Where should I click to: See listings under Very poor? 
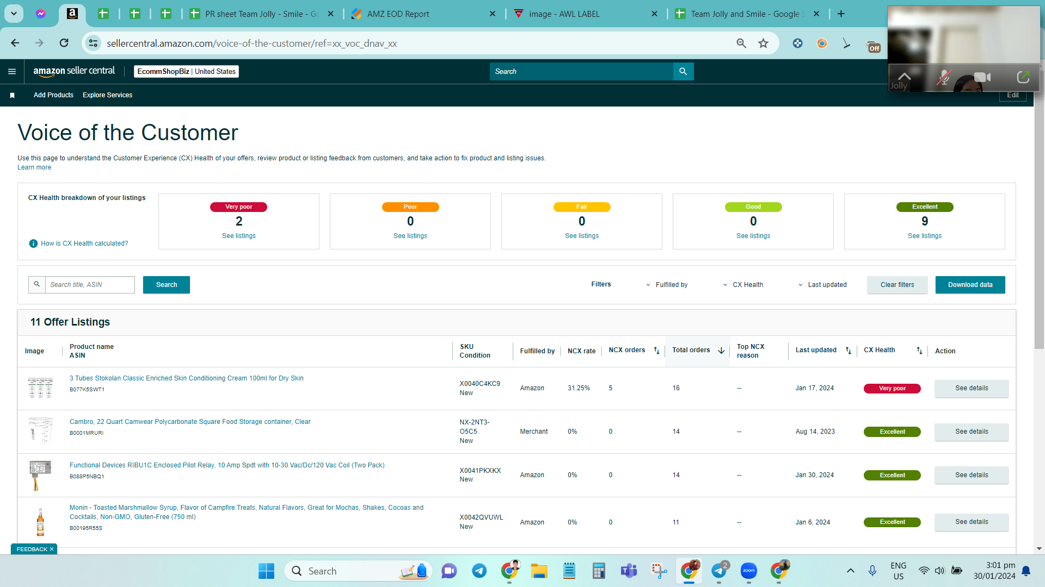239,236
